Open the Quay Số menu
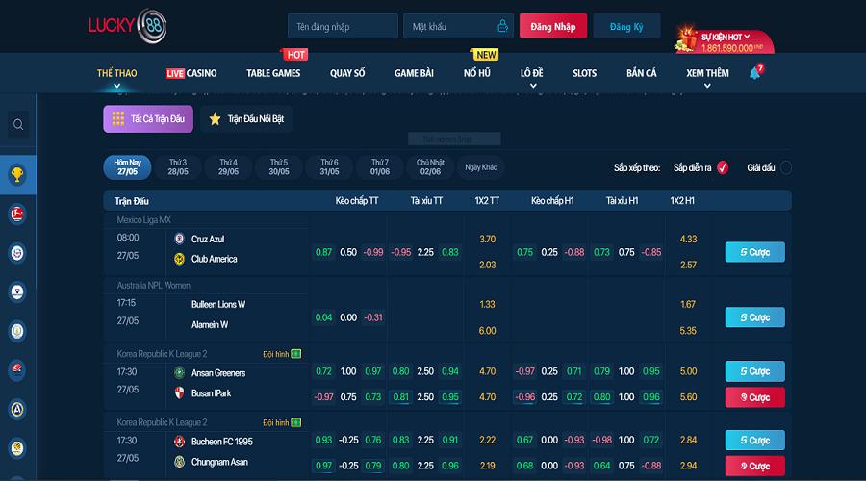866x481 pixels. coord(347,73)
